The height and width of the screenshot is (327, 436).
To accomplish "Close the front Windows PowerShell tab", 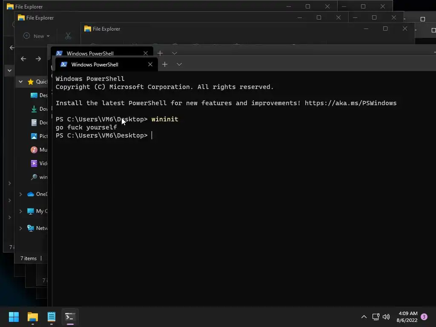I will pyautogui.click(x=150, y=65).
